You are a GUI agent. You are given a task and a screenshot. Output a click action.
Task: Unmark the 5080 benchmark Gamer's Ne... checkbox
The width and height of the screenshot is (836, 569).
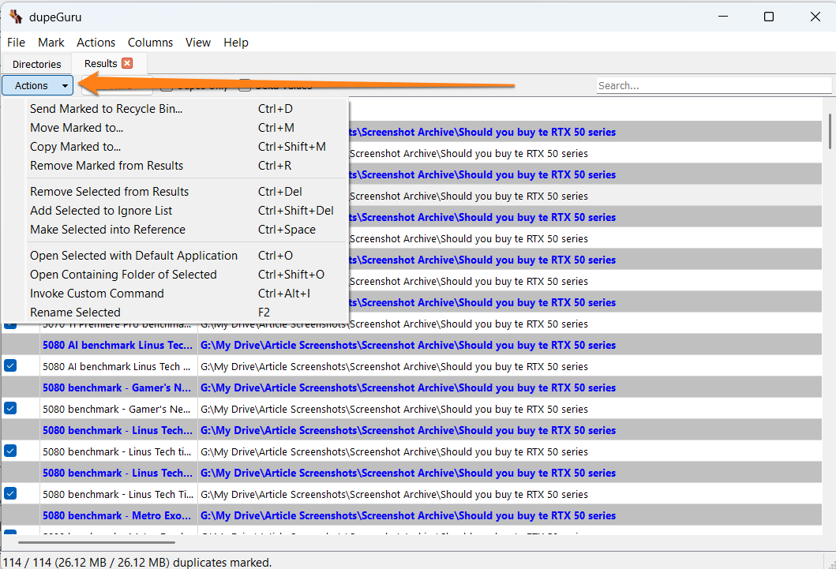pos(10,408)
